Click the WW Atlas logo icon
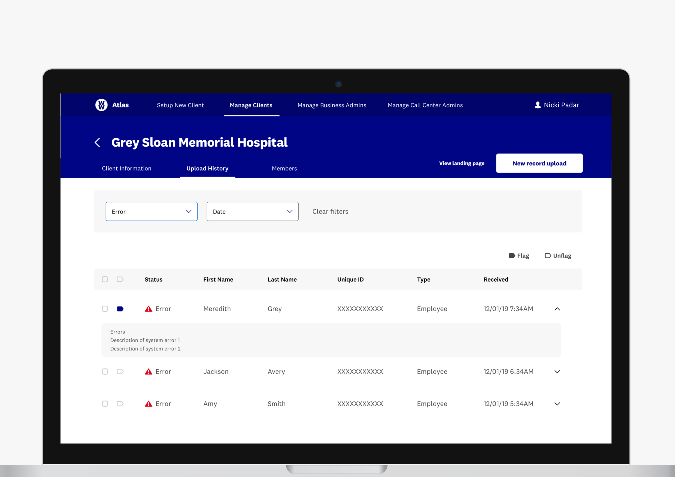Screen dimensions: 675x477 coord(101,105)
